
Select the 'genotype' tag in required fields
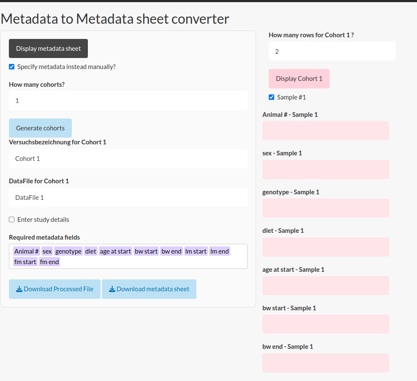coord(68,251)
